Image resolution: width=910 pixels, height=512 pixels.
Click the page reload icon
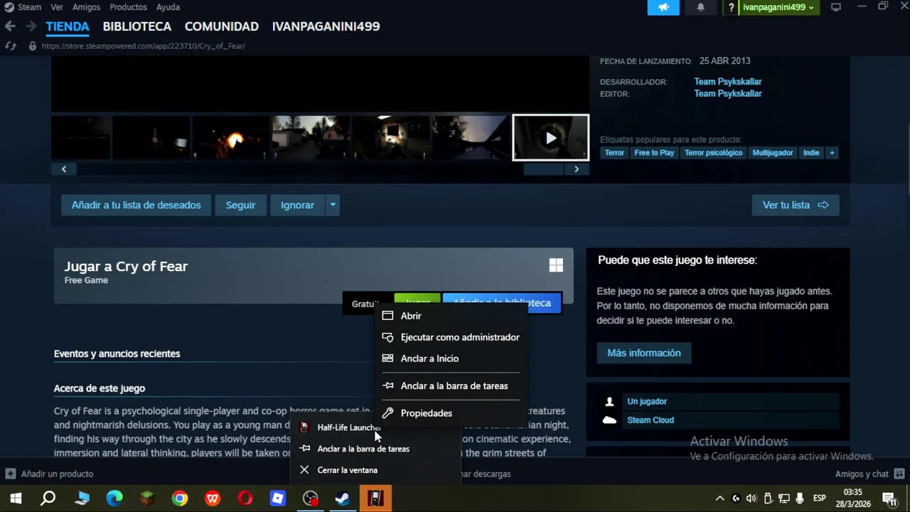(11, 46)
